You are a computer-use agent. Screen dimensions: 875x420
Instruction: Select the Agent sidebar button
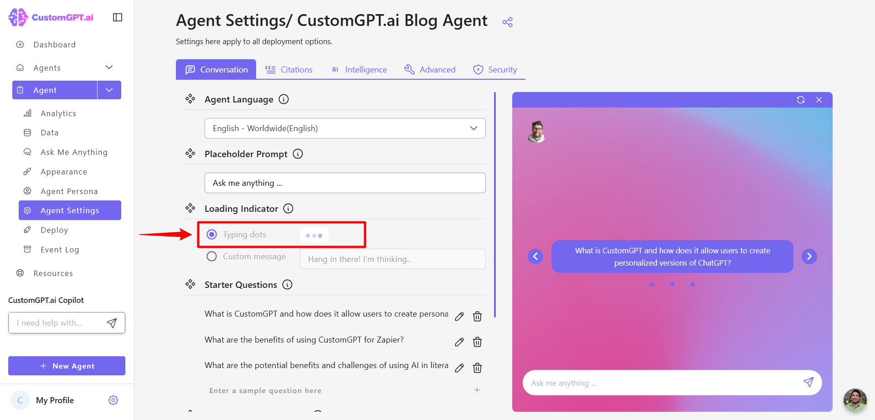pyautogui.click(x=55, y=90)
